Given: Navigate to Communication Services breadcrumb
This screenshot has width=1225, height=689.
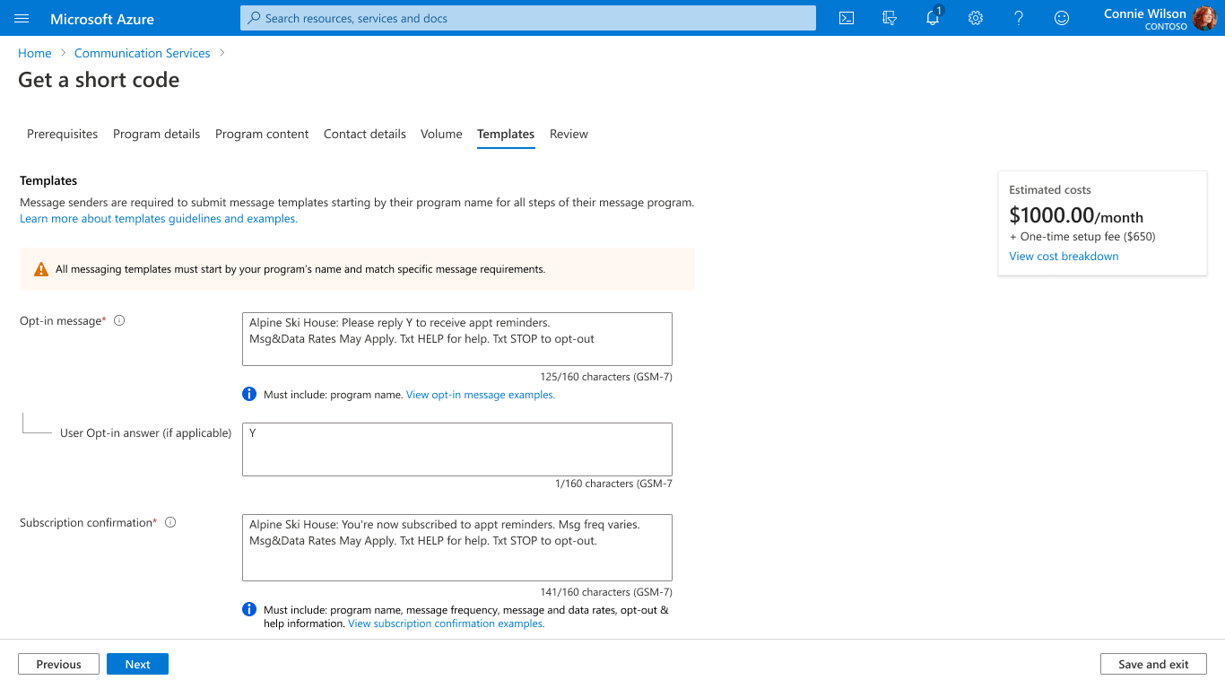Looking at the screenshot, I should (x=142, y=53).
